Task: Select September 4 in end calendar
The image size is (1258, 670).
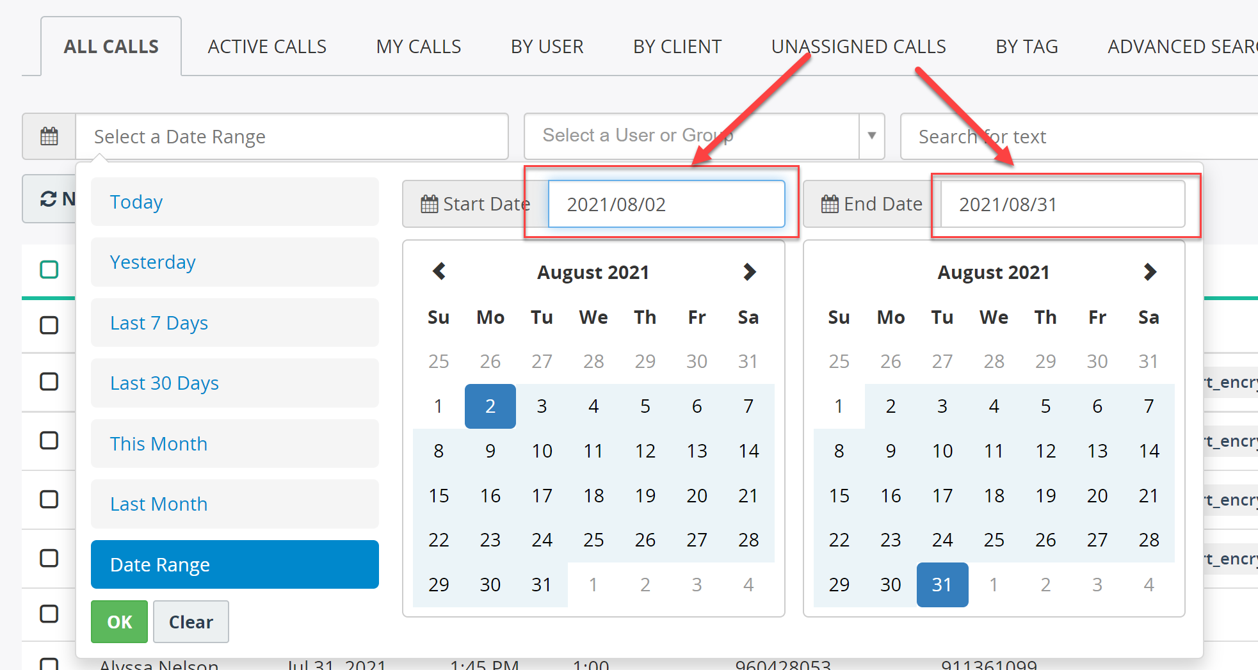Action: point(1149,585)
